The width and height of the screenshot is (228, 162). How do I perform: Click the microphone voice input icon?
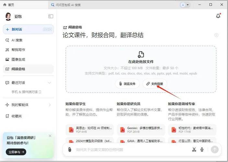pos(202,149)
